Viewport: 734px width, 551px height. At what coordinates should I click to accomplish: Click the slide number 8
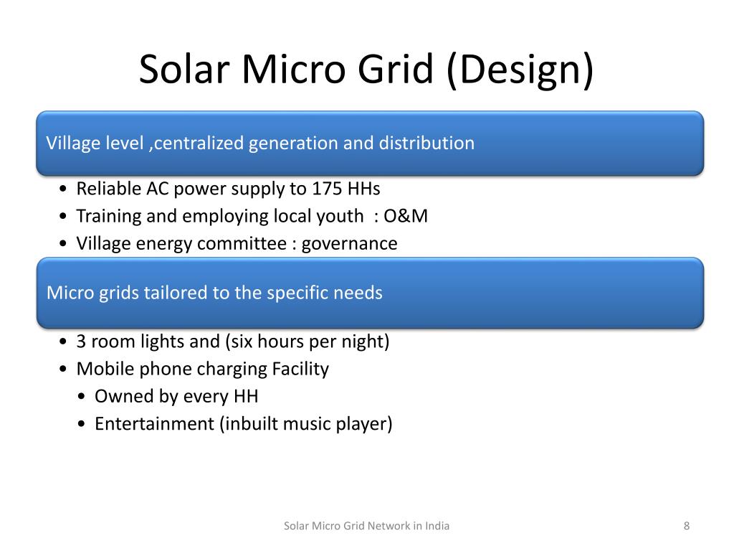(x=687, y=526)
